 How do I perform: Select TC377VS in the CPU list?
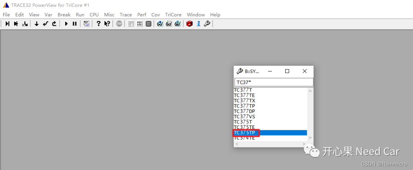coord(270,117)
